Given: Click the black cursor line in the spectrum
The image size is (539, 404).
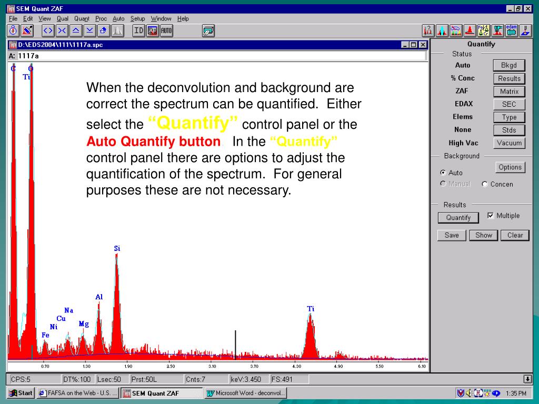Looking at the screenshot, I should tap(235, 345).
